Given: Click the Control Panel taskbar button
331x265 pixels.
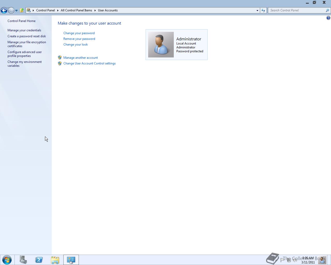Looking at the screenshot, I should (x=71, y=260).
